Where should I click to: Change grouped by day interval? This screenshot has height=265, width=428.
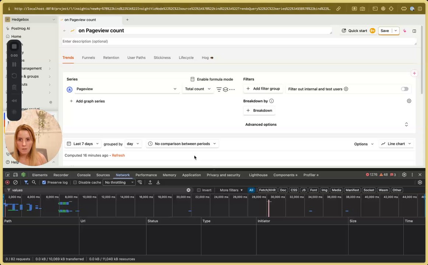pyautogui.click(x=133, y=144)
